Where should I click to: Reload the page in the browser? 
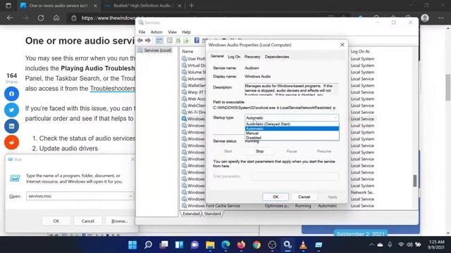click(41, 18)
